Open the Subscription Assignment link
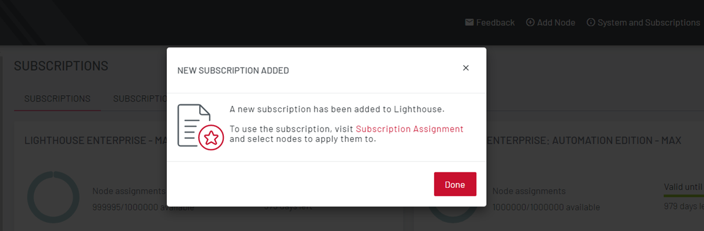Screen dimensions: 704x231 (409, 129)
